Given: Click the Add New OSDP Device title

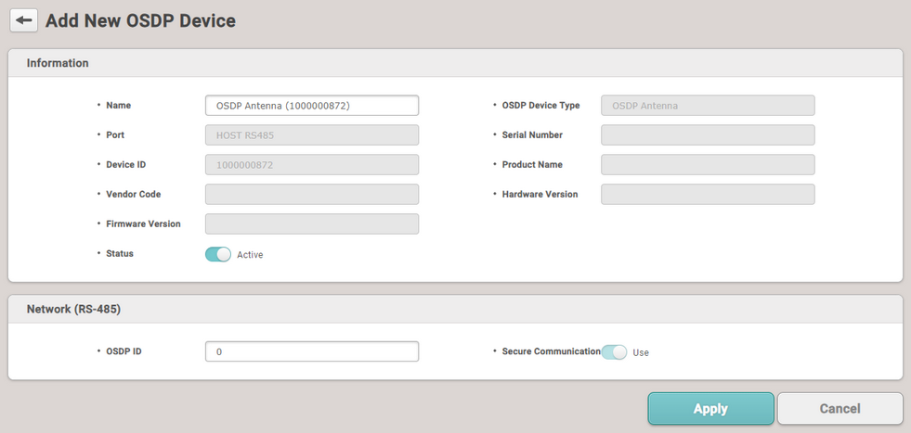Looking at the screenshot, I should click(x=140, y=21).
